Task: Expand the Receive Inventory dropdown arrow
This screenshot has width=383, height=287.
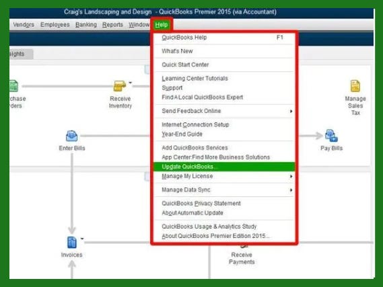Action: click(130, 83)
